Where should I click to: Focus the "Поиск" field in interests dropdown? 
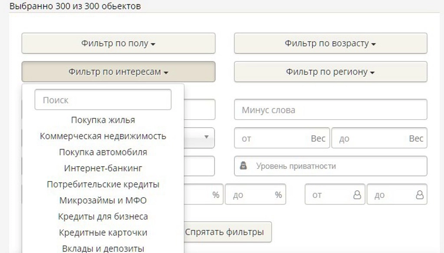103,100
